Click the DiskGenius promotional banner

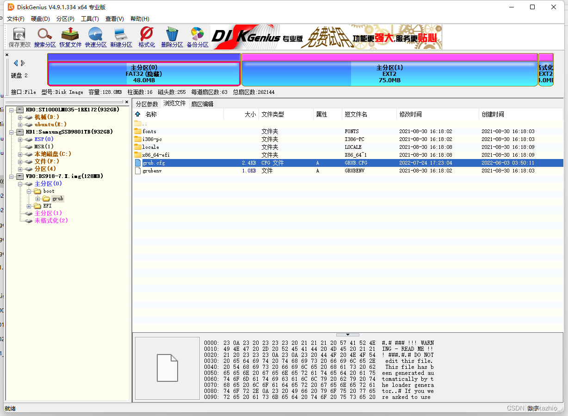pos(326,37)
